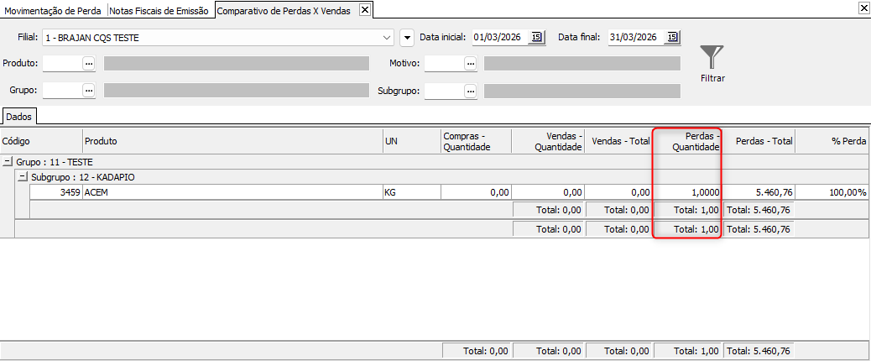
Task: Collapse the Subgrupo 12 - KADAPIO row
Action: (x=23, y=178)
